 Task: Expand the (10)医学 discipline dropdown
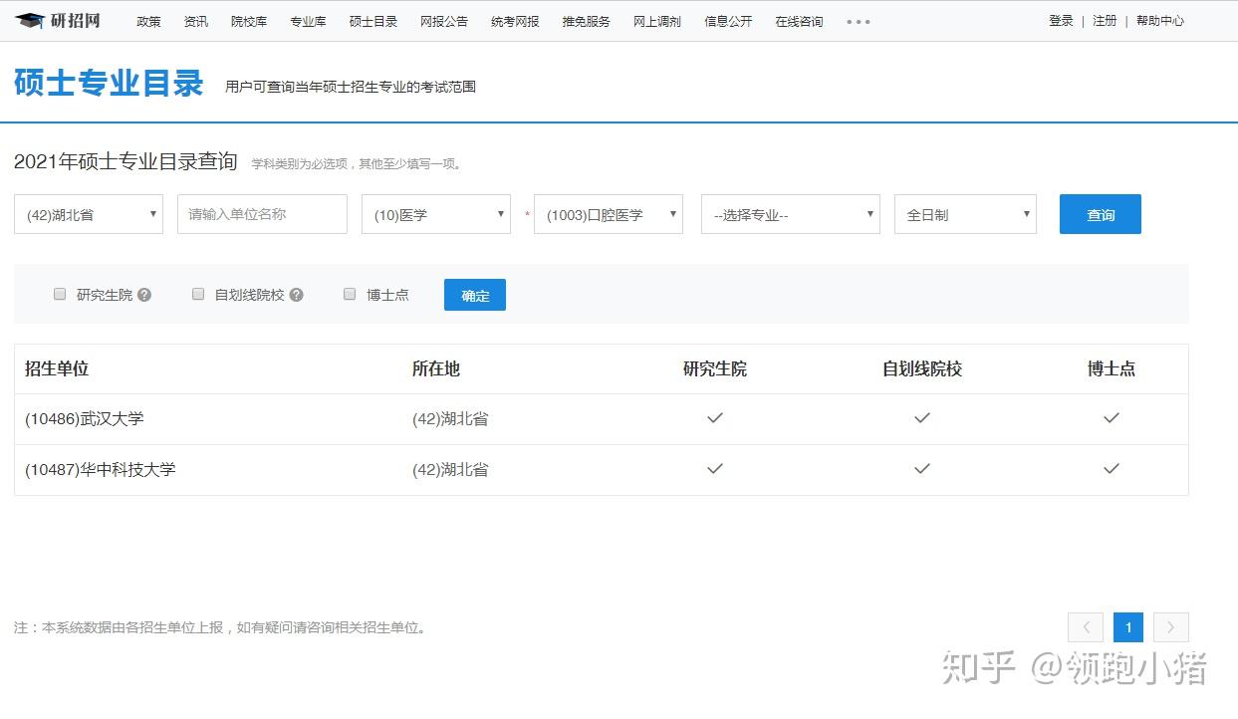pos(436,214)
